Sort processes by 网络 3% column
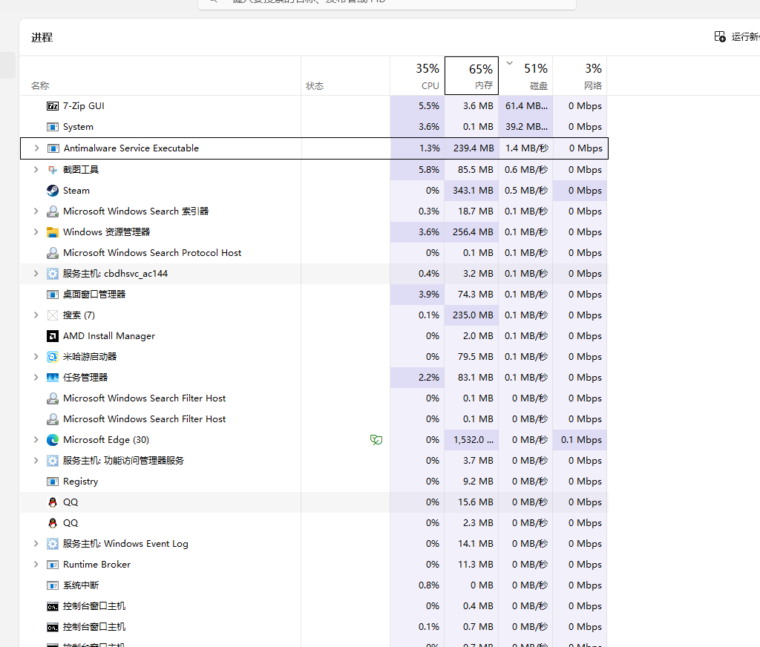This screenshot has width=760, height=647. pos(580,76)
